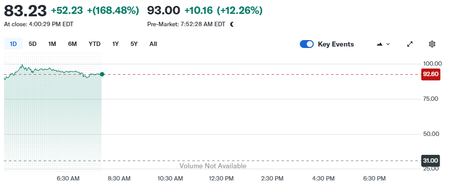Click the red 92.60 price label
451x187 pixels.
point(431,74)
